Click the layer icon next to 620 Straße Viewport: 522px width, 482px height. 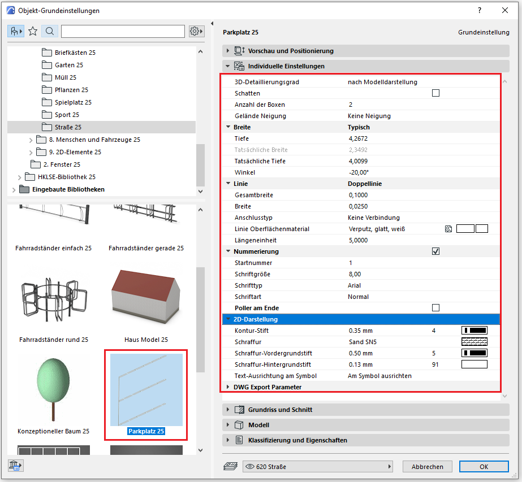(x=231, y=466)
